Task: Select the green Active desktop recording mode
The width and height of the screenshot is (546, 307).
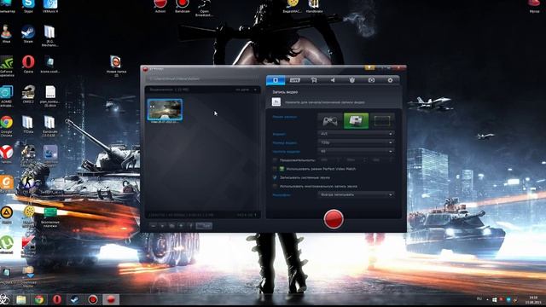Action: pyautogui.click(x=356, y=121)
